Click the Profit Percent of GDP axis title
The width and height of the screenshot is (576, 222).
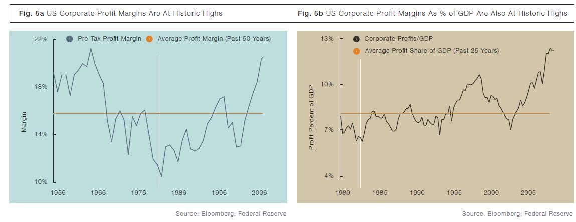(x=311, y=118)
